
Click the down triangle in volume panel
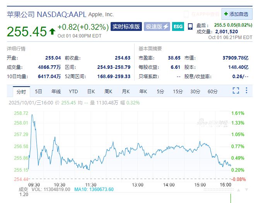tap(247, 190)
